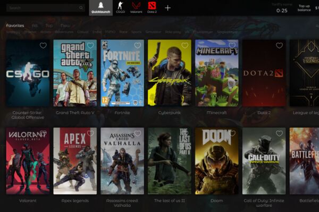Toggle heart on Assassins Creed Valhalla

(x=138, y=133)
